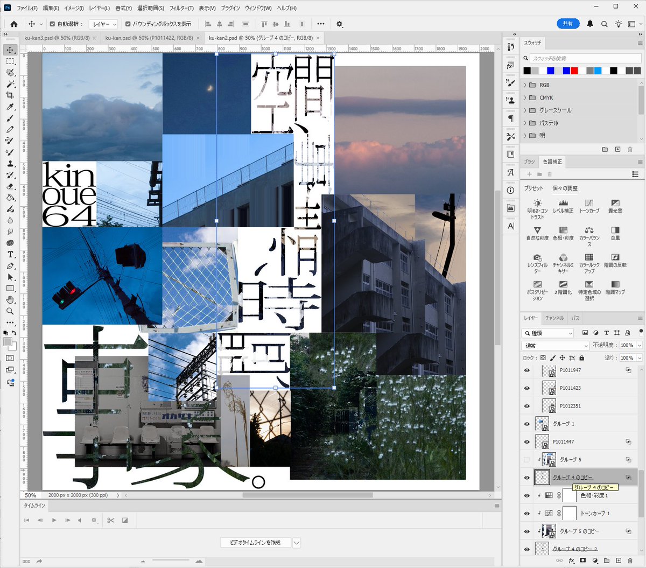
Task: Select the Move tool
Action: [10, 50]
